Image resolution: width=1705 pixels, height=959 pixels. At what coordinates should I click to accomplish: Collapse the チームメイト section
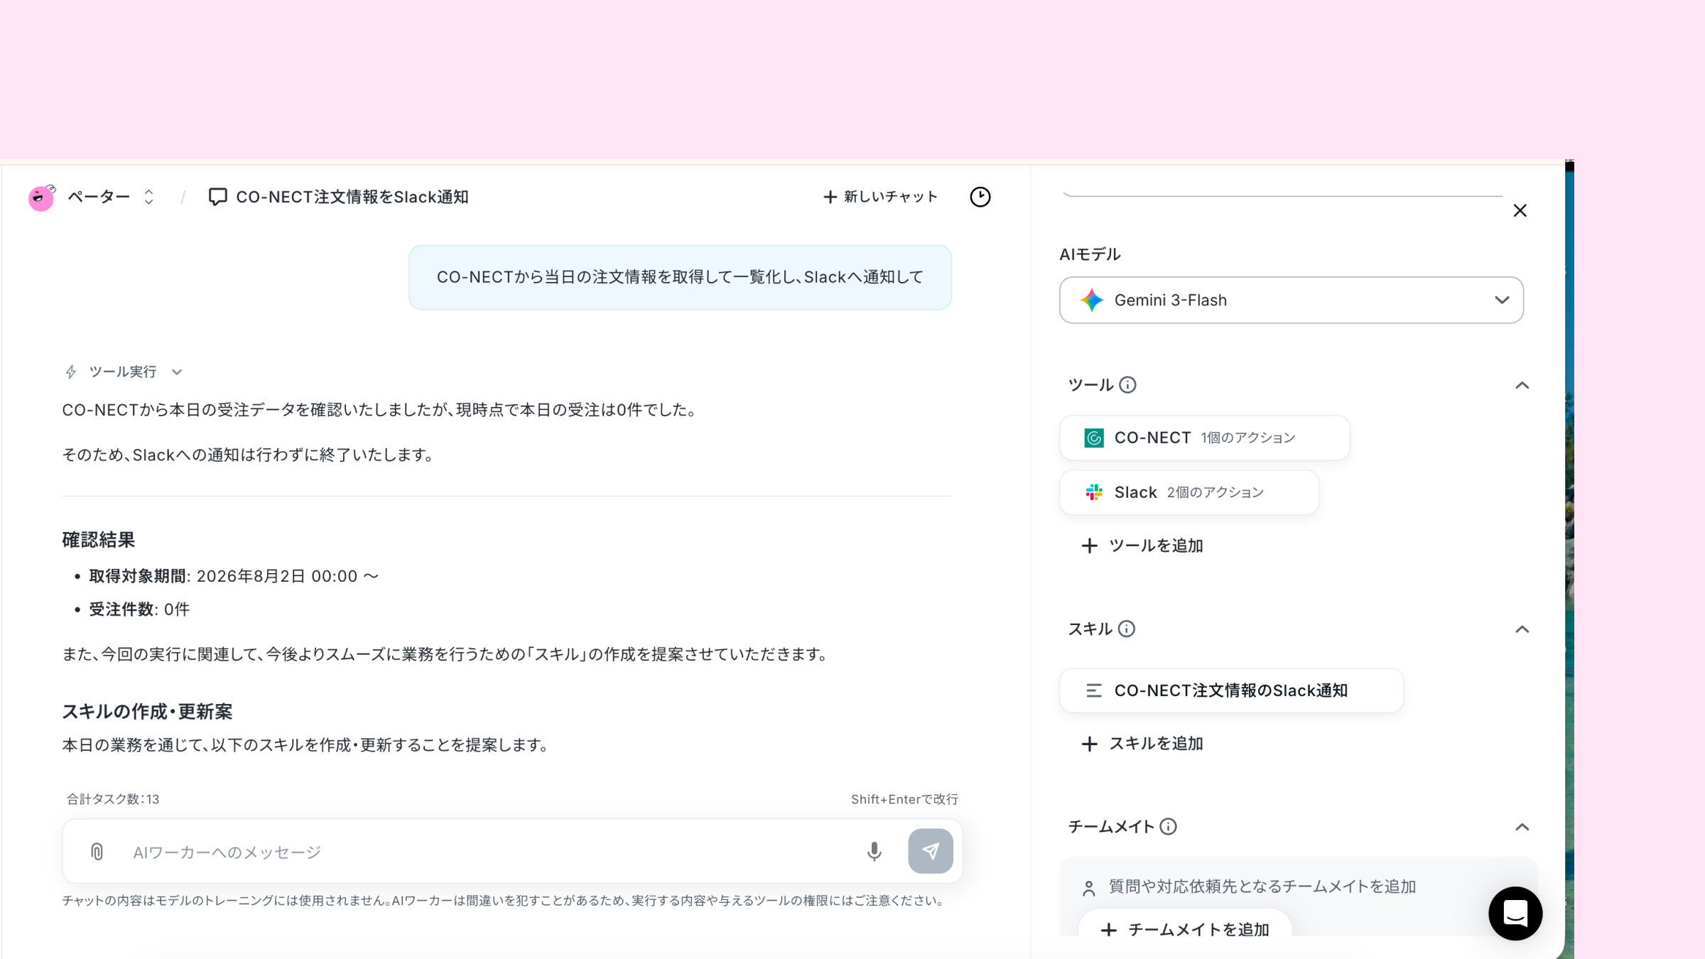[x=1522, y=827]
